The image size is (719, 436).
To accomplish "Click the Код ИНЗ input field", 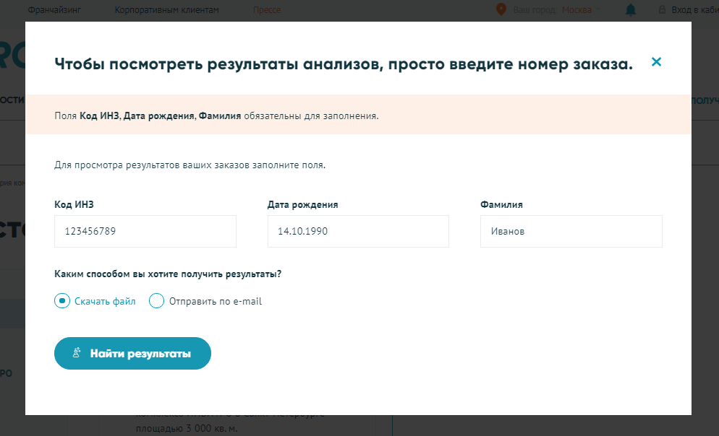I will (x=145, y=232).
